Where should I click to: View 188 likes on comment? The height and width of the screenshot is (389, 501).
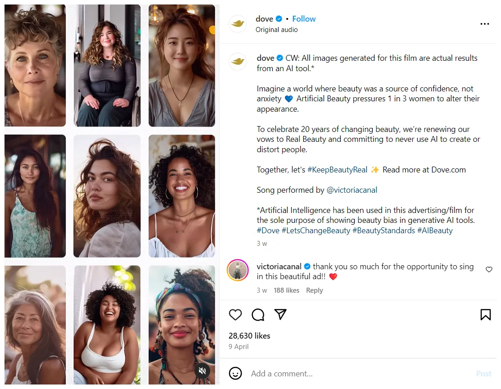pos(286,290)
